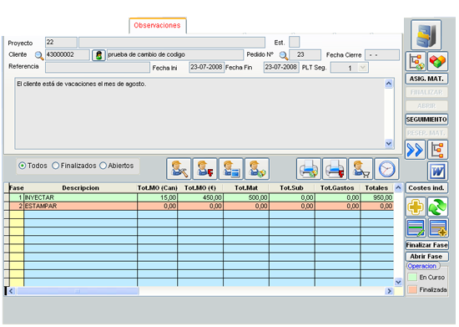Select the ESTAMPAR phase row
The width and height of the screenshot is (459, 327).
201,207
